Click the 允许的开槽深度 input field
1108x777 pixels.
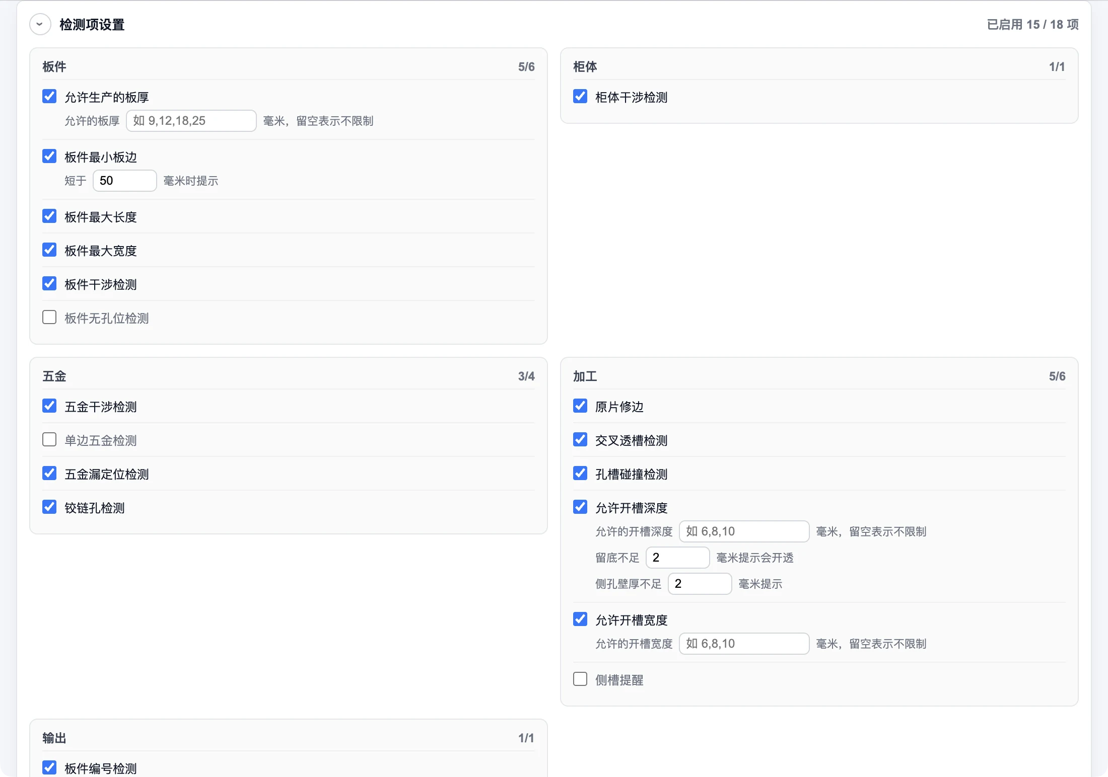point(744,531)
